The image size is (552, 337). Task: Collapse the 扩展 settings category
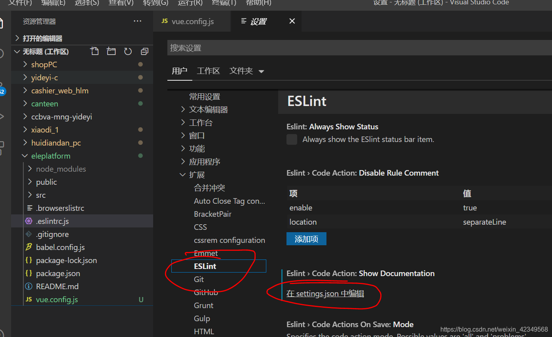click(x=183, y=175)
